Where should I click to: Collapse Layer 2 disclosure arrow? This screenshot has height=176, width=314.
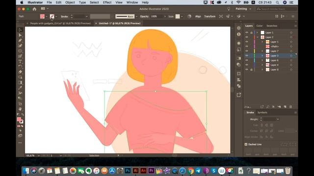point(257,37)
